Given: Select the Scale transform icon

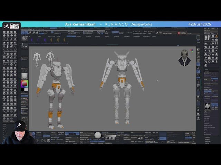Looking at the screenshot, I should pyautogui.click(x=33, y=33).
